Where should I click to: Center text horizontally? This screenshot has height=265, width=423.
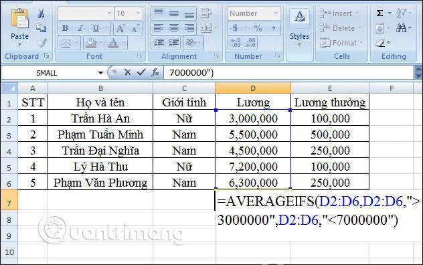point(174,28)
